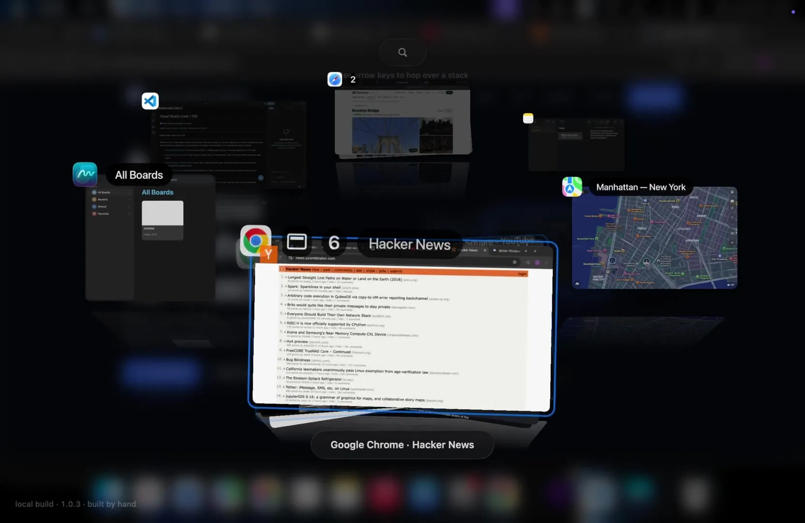Open the Notes window thumbnail
The width and height of the screenshot is (805, 523).
[576, 145]
